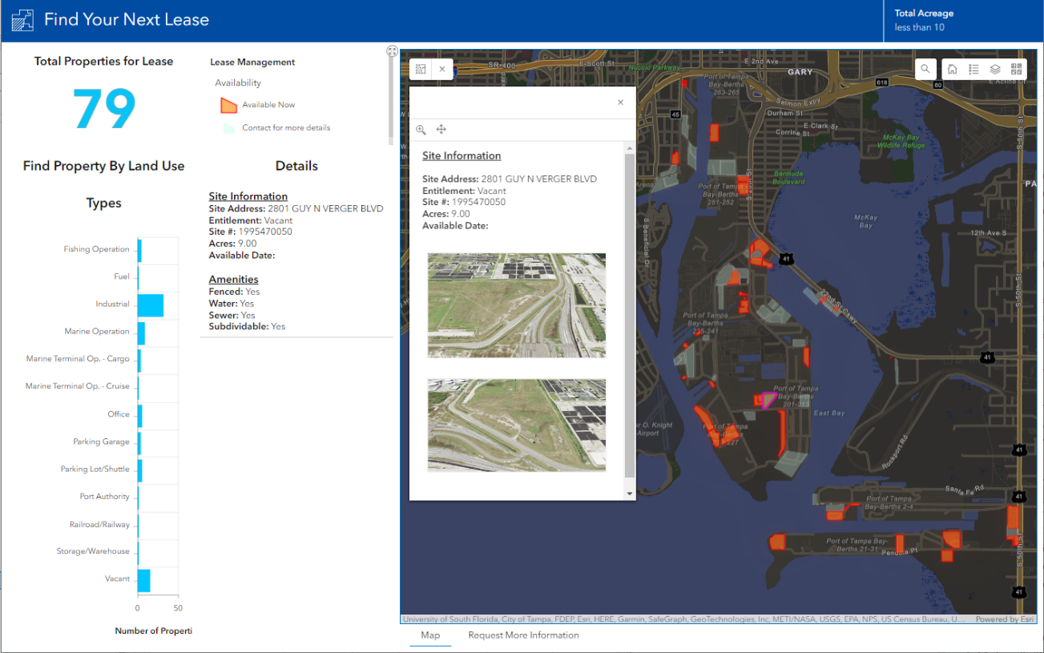The height and width of the screenshot is (653, 1044).
Task: Open the map legend list icon
Action: [x=973, y=69]
